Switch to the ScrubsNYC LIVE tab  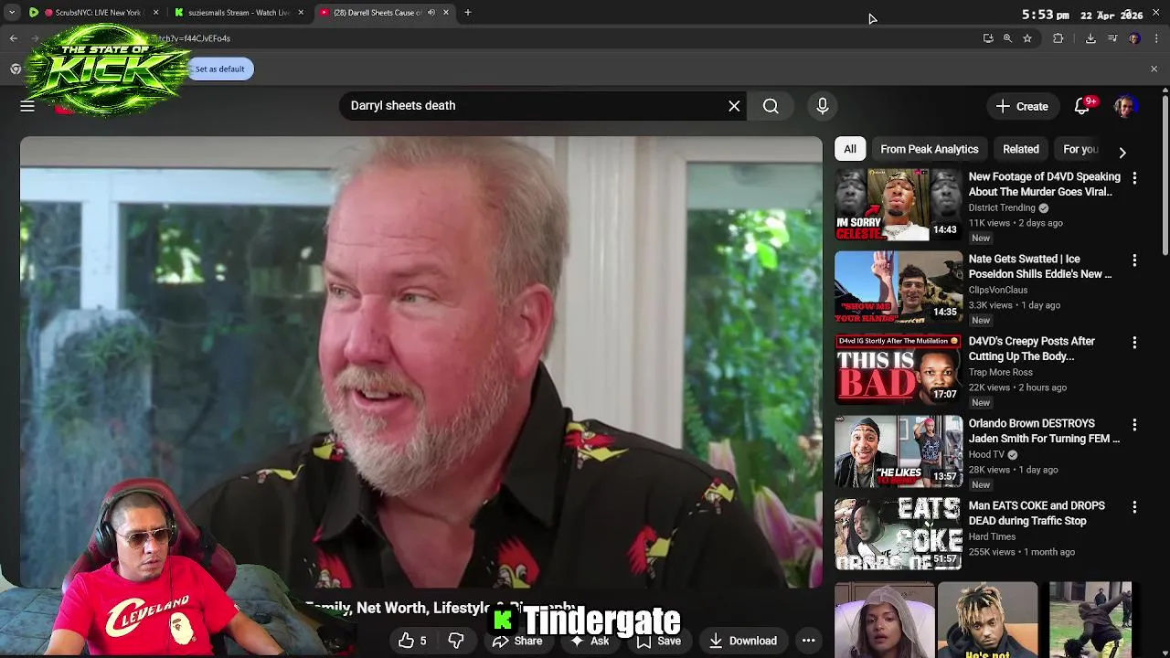coord(95,13)
